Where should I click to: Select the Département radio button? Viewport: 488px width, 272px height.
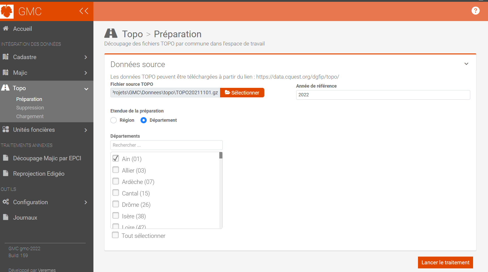(144, 120)
